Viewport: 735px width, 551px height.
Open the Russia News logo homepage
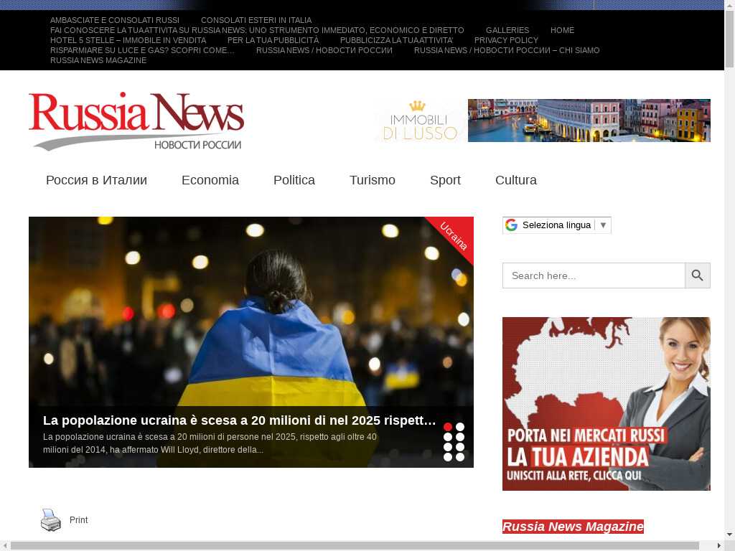(x=136, y=121)
